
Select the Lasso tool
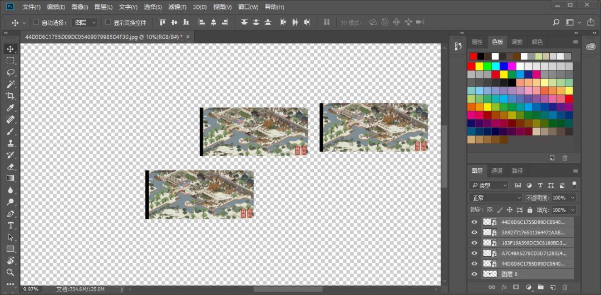point(11,72)
